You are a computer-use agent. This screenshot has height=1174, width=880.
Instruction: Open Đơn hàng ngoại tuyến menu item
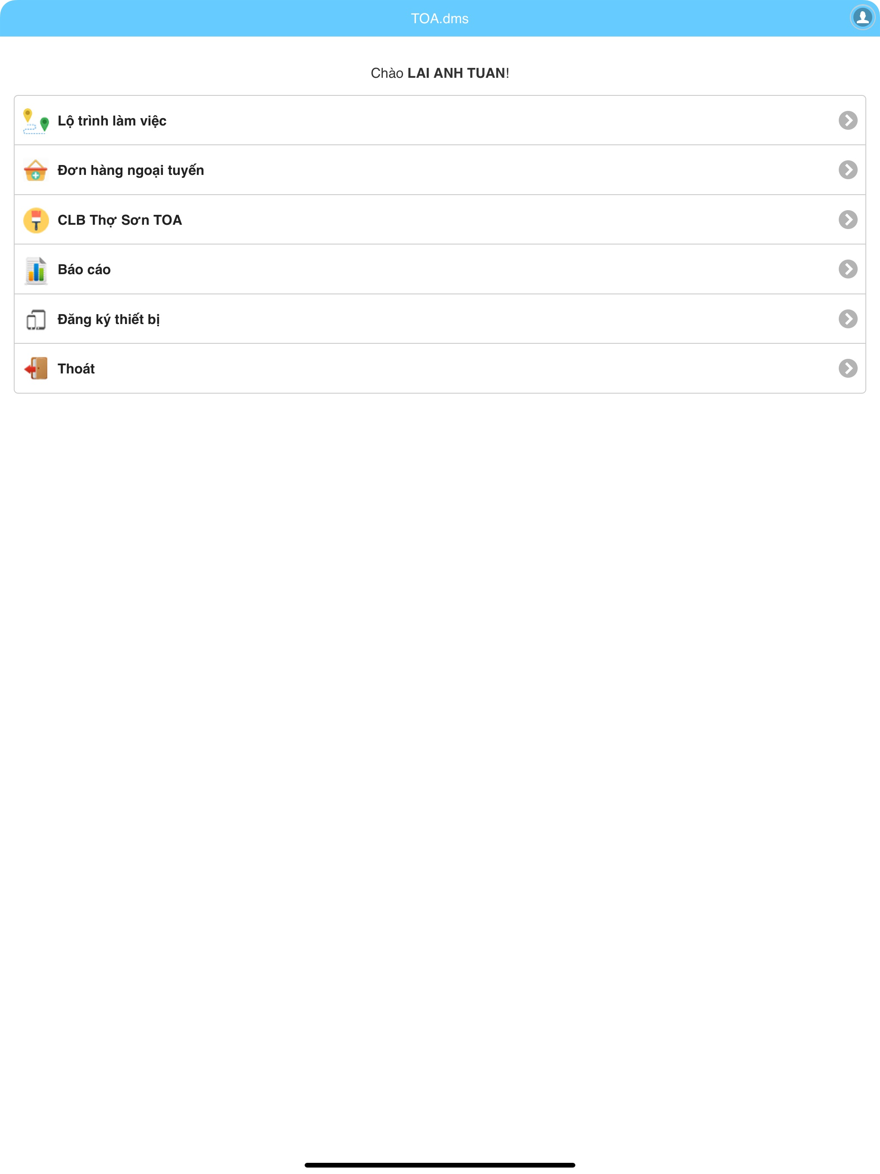tap(440, 170)
